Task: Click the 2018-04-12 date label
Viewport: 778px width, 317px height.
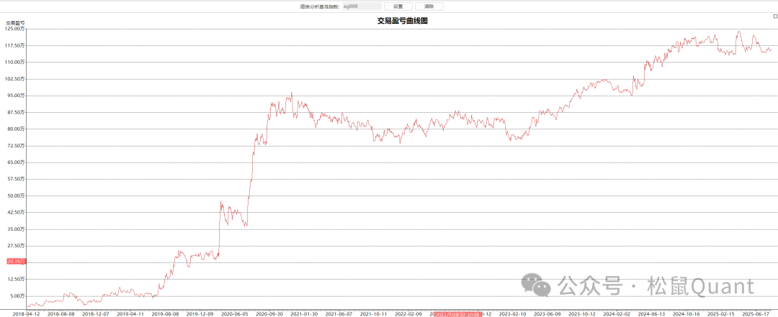Action: tap(27, 314)
